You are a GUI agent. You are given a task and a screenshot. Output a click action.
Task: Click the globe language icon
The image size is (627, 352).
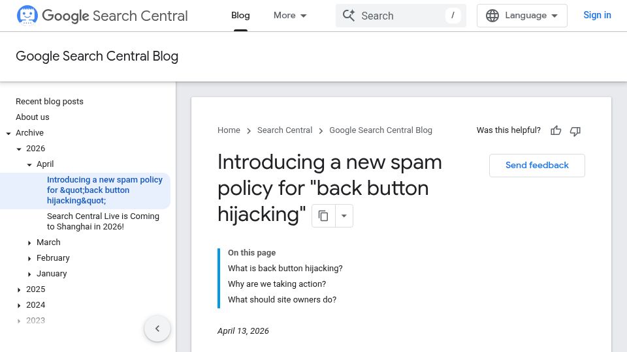(492, 16)
